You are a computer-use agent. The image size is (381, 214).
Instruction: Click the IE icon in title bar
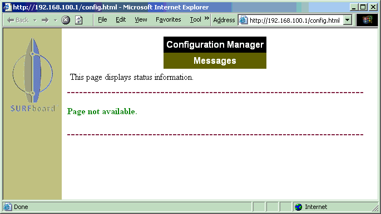tap(7, 7)
